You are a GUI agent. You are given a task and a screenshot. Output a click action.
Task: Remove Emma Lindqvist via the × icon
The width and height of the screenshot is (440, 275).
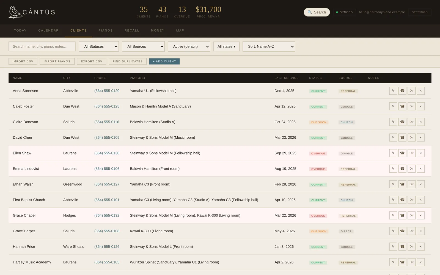pos(420,169)
